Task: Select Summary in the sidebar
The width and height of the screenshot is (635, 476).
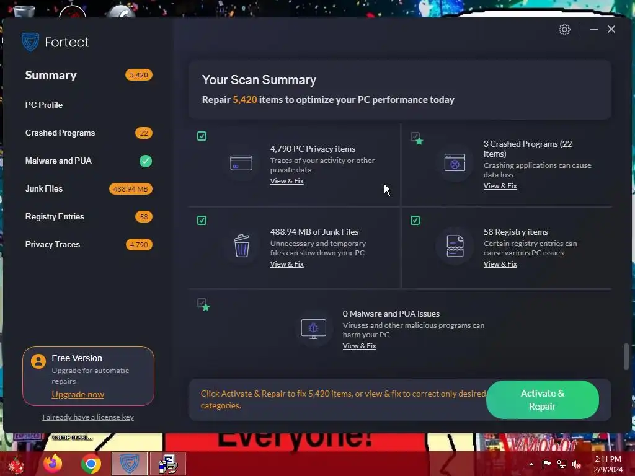Action: pos(51,75)
